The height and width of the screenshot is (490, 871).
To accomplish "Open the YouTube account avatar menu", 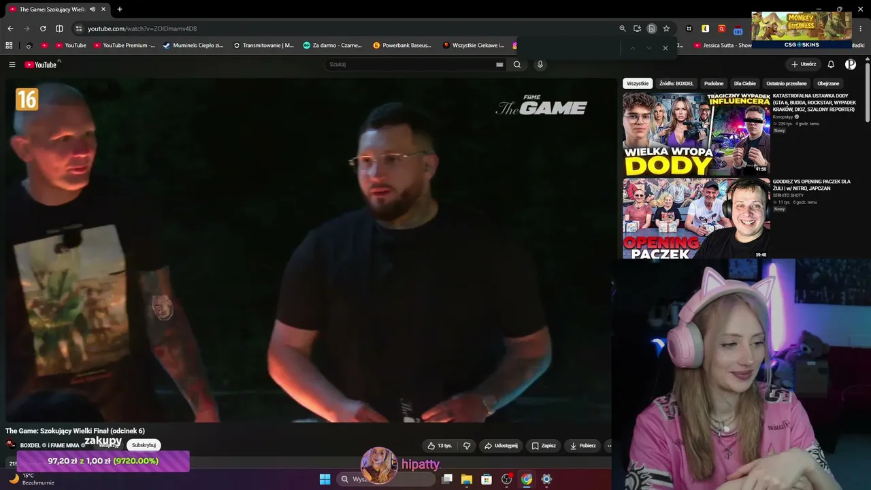I will tap(851, 65).
